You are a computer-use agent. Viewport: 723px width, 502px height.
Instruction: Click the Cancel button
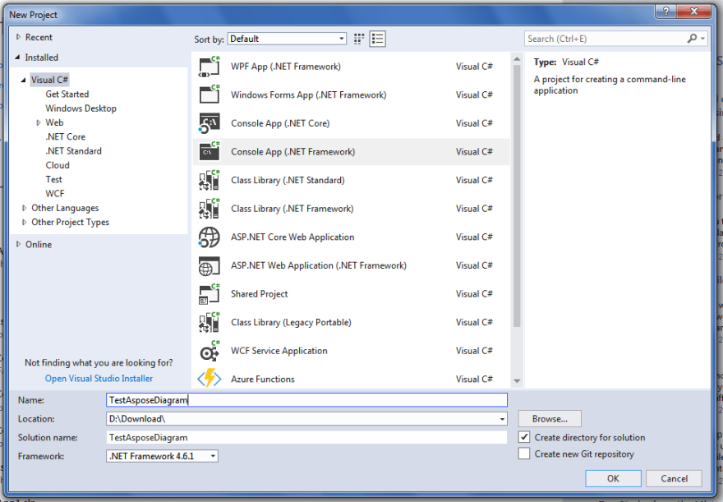coord(675,478)
